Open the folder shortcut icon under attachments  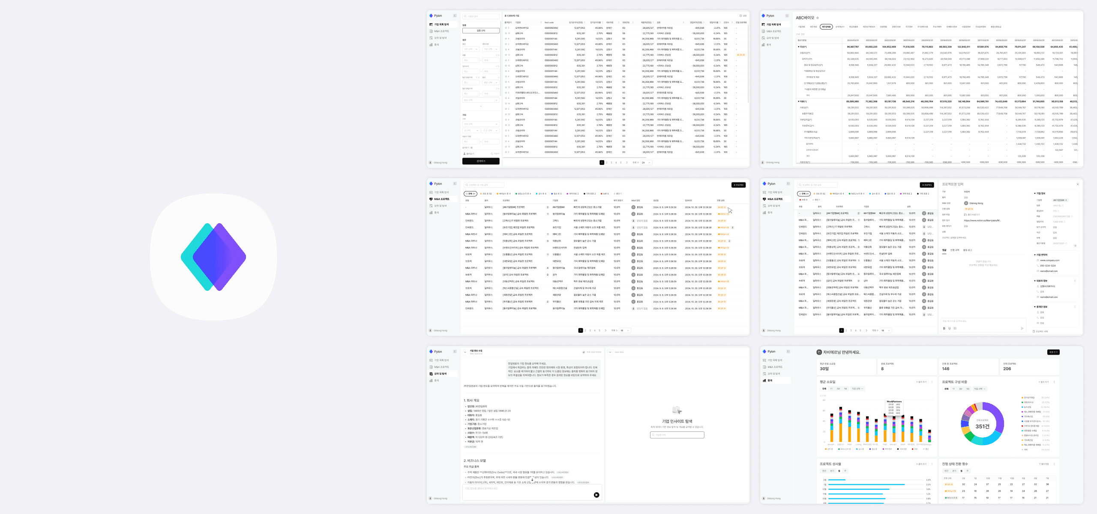(x=965, y=215)
